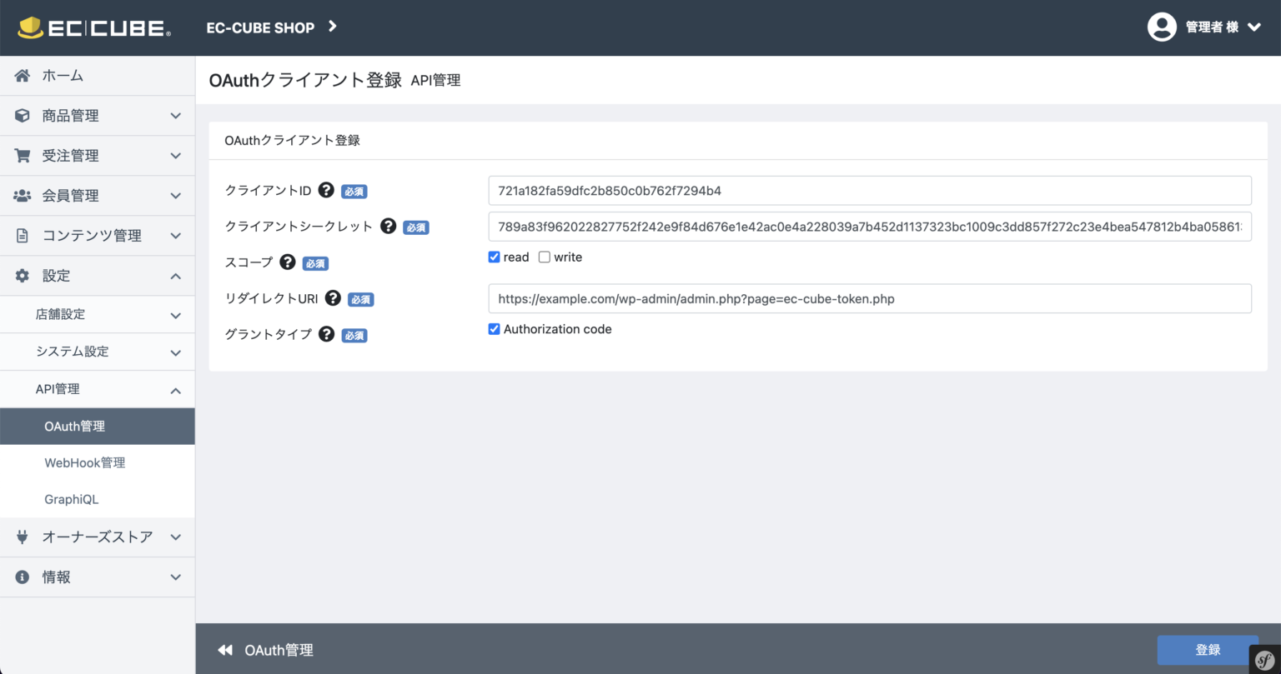This screenshot has height=674, width=1281.
Task: Click the 会員管理 members icon
Action: [23, 195]
